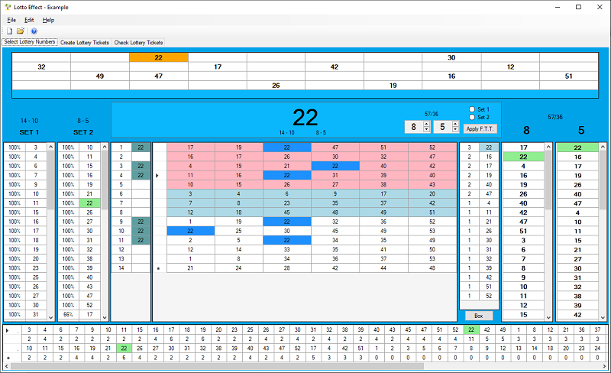Click the Lotto Effect title bar icon
The image size is (611, 373).
pos(8,7)
